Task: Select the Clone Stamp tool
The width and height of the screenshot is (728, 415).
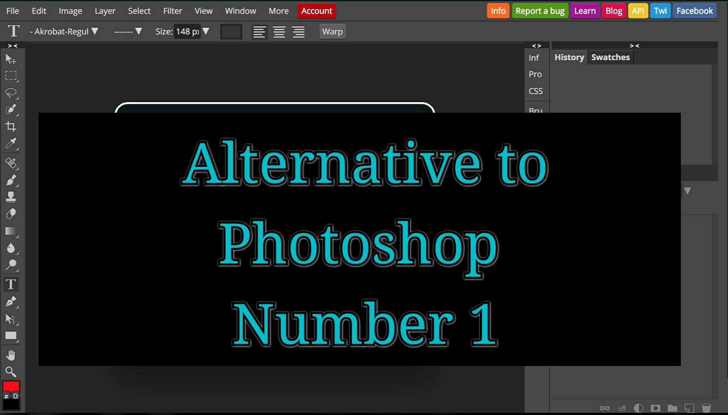Action: click(11, 197)
